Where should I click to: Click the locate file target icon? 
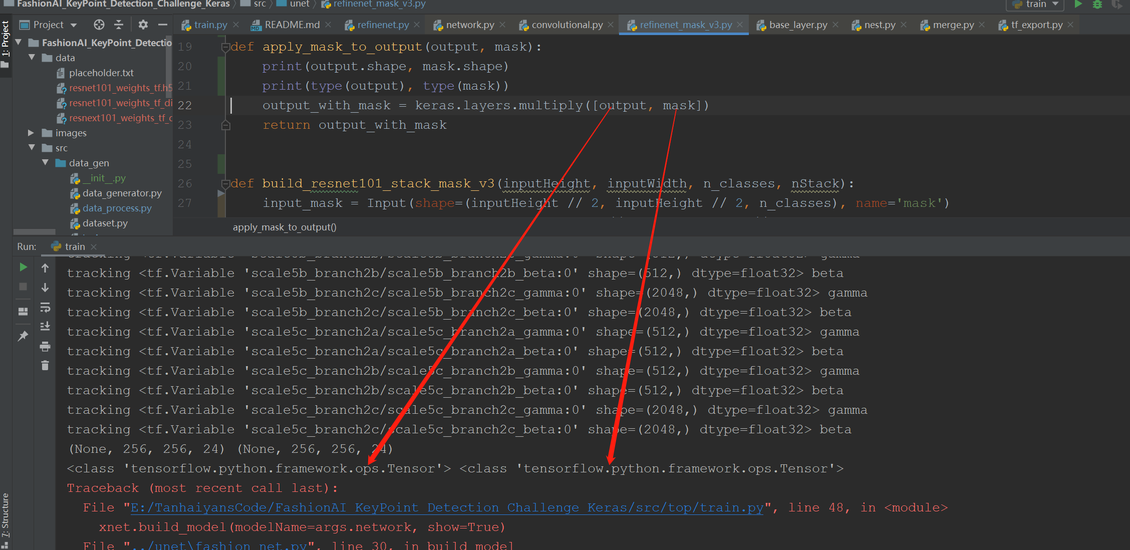pyautogui.click(x=99, y=25)
